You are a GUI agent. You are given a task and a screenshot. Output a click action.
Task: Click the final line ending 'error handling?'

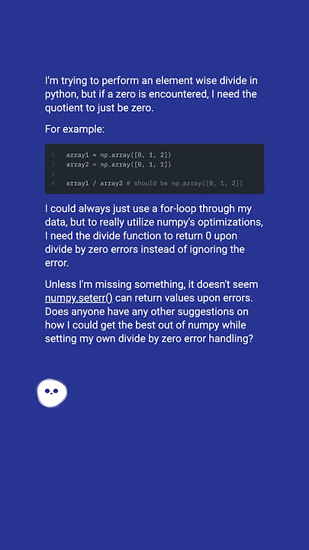[x=149, y=339]
